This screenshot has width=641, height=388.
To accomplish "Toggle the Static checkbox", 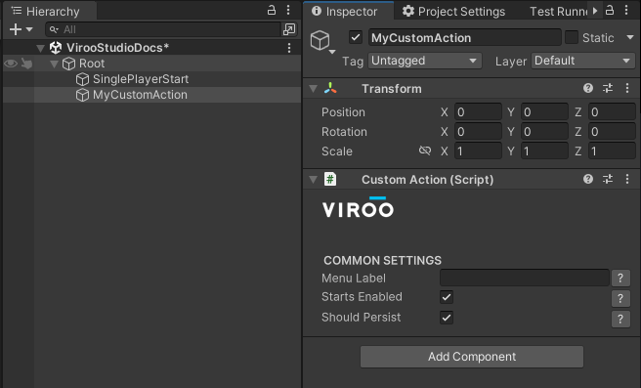I will [572, 37].
